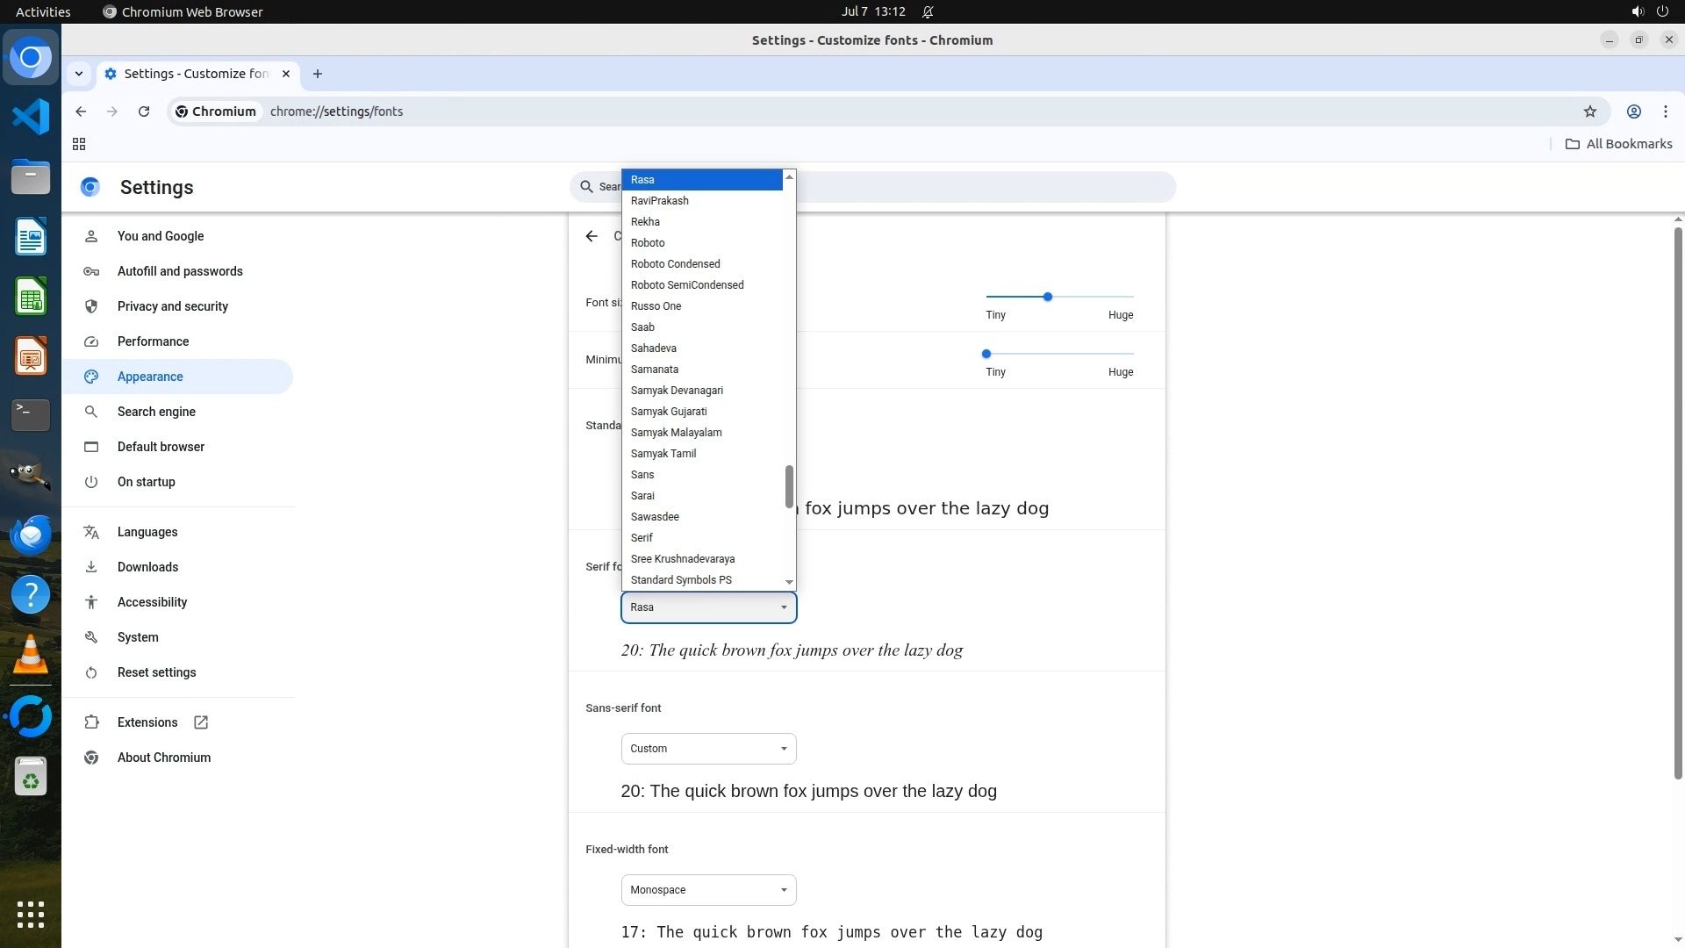Open Privacy and security settings
Viewport: 1685px width, 948px height.
click(172, 306)
